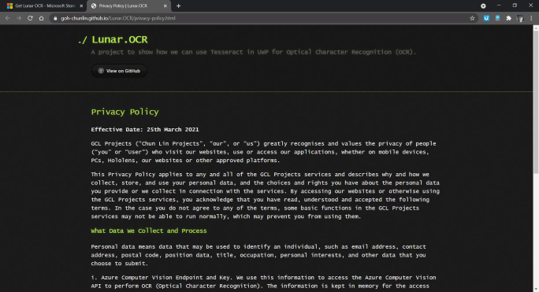This screenshot has width=539, height=292.
Task: Click 'Effective Date: 25th March 2021' text
Action: click(145, 130)
